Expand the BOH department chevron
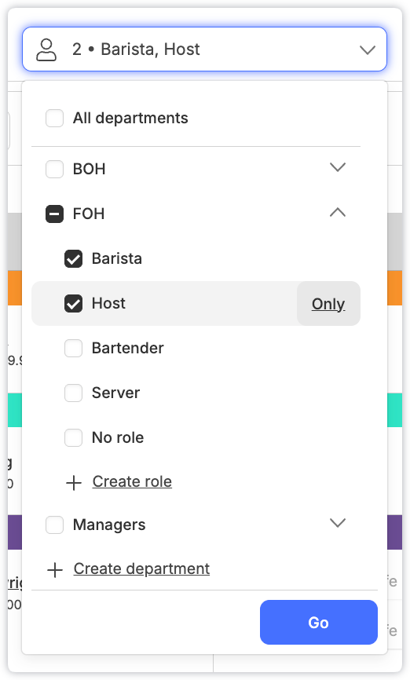The height and width of the screenshot is (680, 410). (338, 167)
